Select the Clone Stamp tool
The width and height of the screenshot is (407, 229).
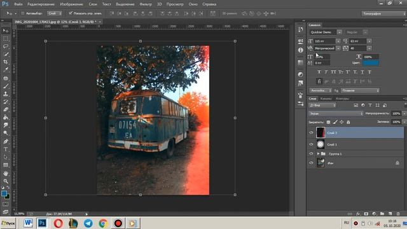[x=6, y=94]
